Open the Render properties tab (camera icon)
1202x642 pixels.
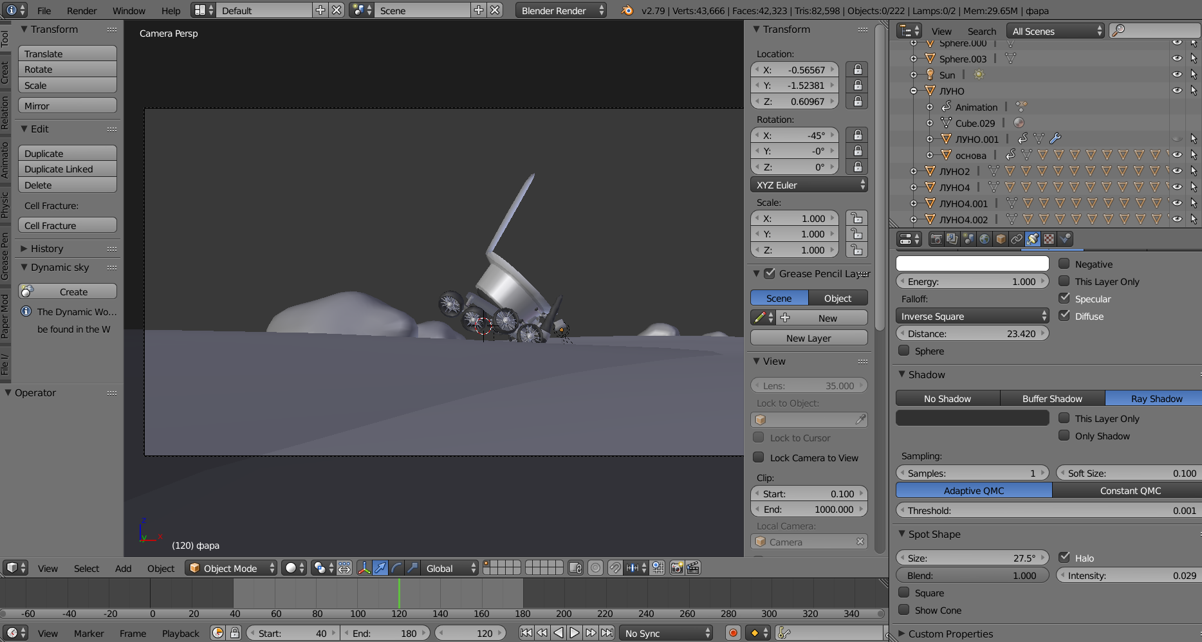(x=936, y=239)
